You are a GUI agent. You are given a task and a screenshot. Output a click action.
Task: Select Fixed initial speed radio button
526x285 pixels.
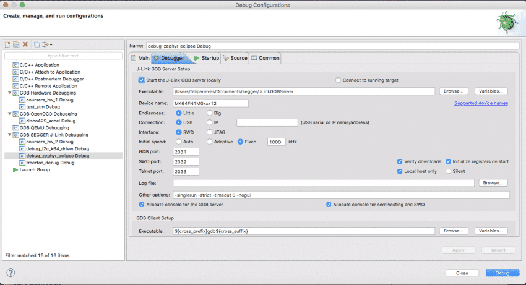240,142
